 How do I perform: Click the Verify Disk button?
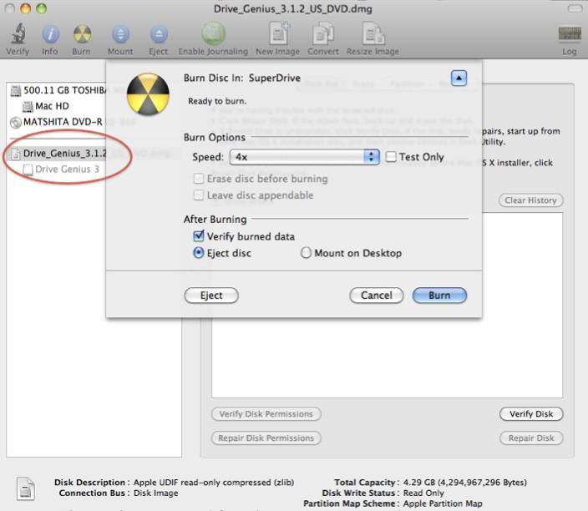click(531, 414)
